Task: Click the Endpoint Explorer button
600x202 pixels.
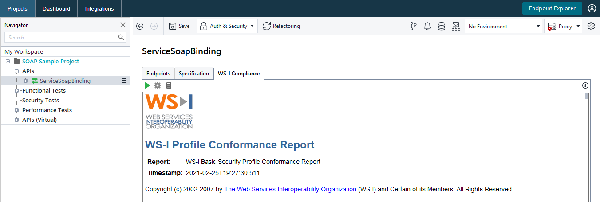Action: coord(552,8)
